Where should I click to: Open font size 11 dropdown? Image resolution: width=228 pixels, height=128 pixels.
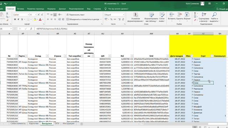tap(36, 15)
